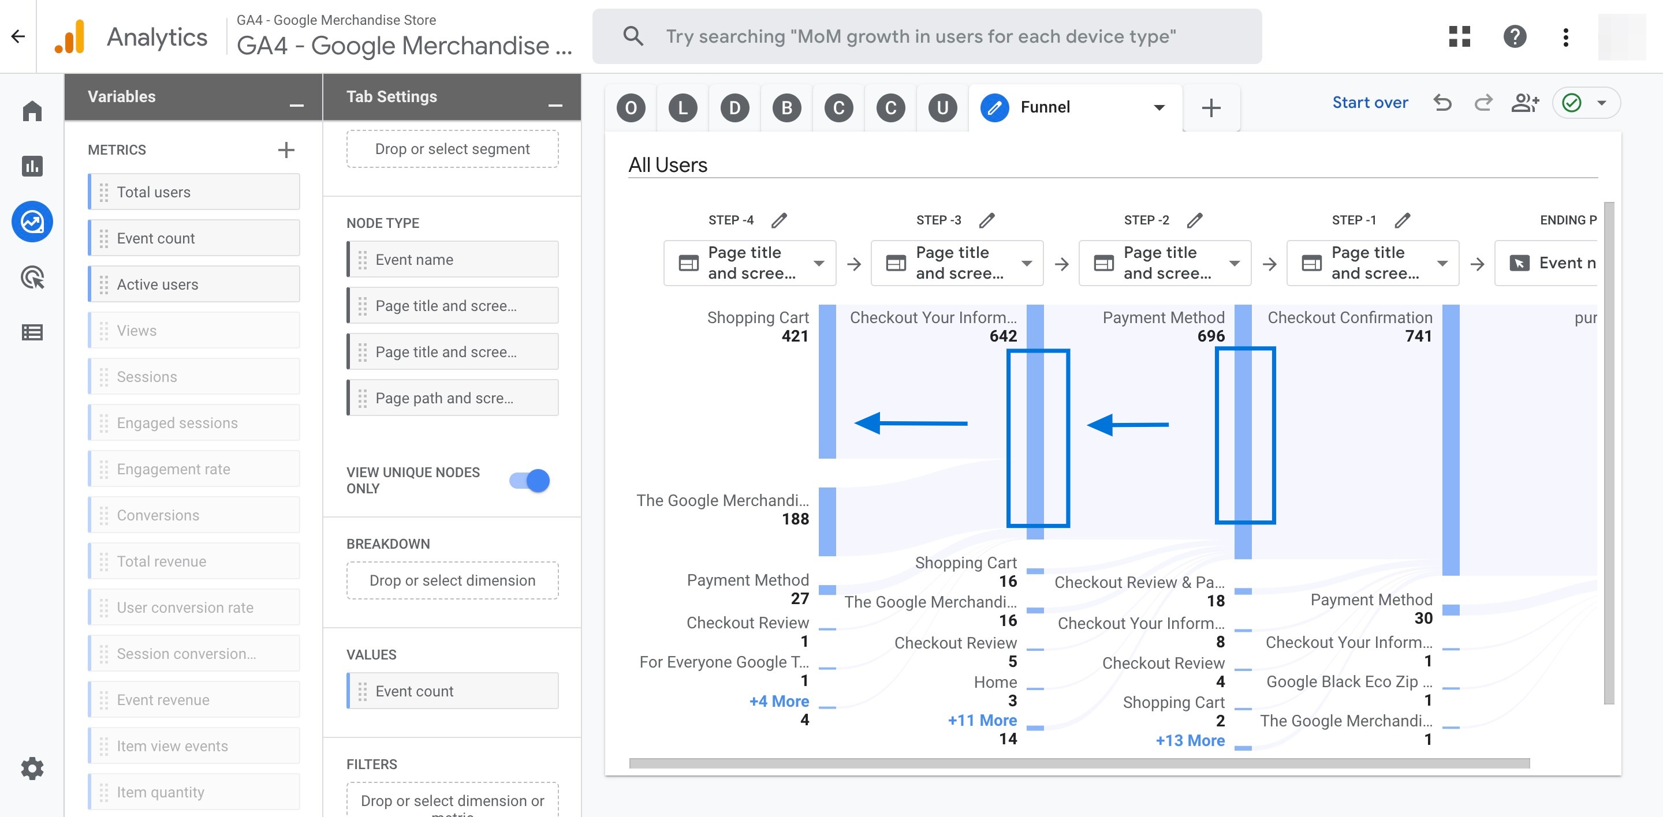1663x817 pixels.
Task: Switch to the D tab
Action: click(734, 108)
